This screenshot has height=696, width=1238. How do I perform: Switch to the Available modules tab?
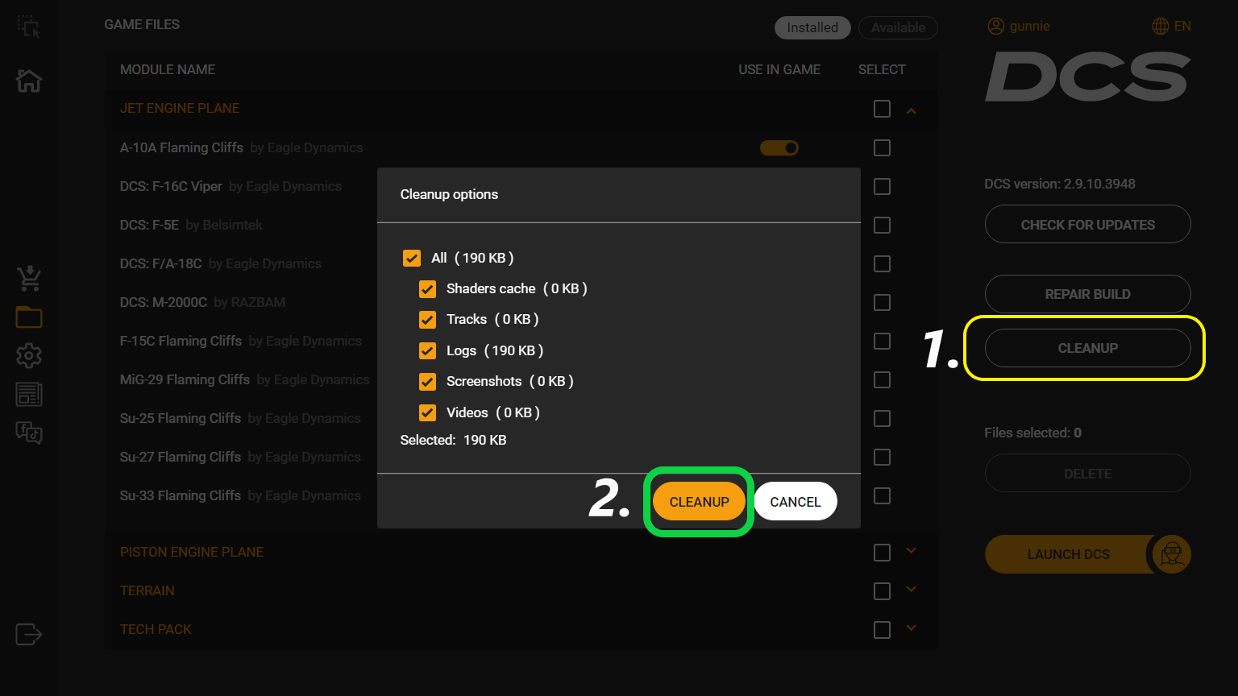coord(898,27)
